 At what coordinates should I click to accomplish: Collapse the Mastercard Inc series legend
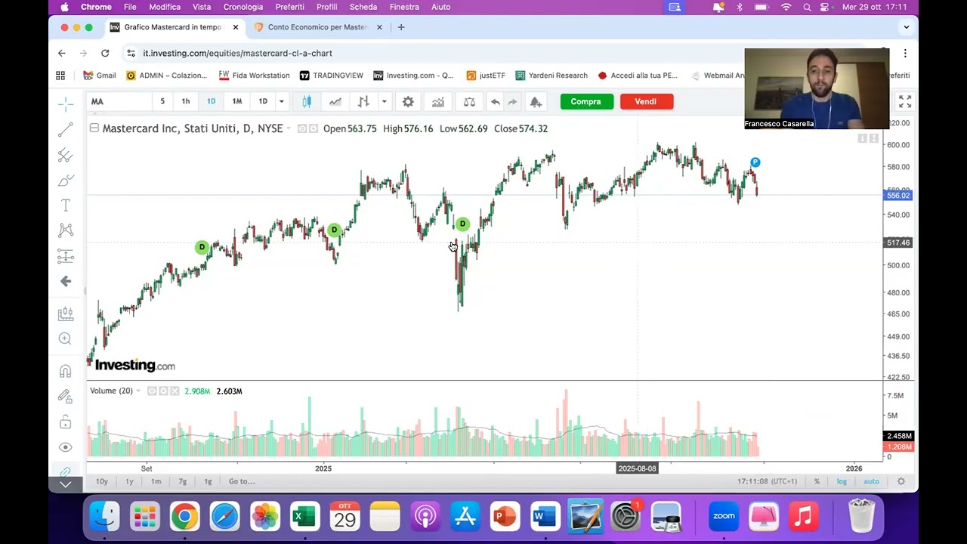tap(94, 128)
